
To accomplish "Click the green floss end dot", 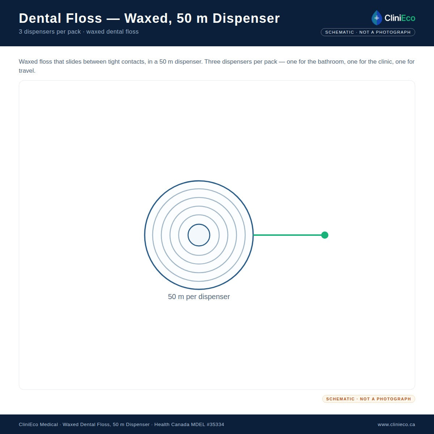I will pyautogui.click(x=325, y=235).
